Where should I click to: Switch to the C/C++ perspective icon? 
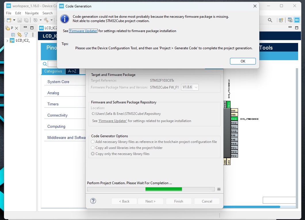point(290,20)
